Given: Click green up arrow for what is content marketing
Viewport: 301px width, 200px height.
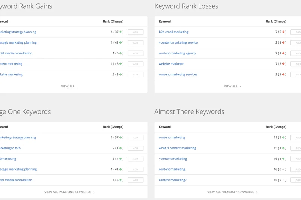Looking at the screenshot, I should coord(283,148).
